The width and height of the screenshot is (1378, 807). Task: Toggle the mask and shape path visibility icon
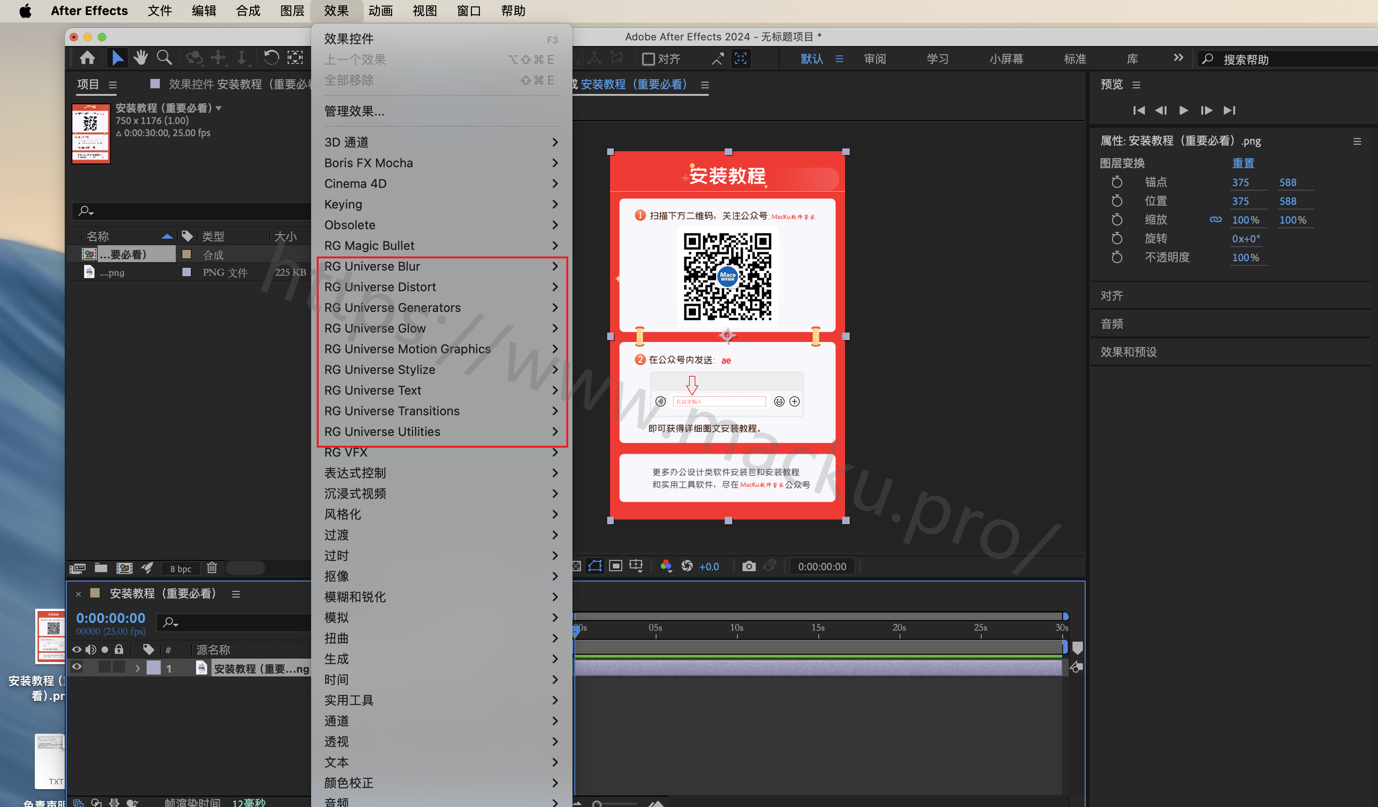[x=595, y=566]
